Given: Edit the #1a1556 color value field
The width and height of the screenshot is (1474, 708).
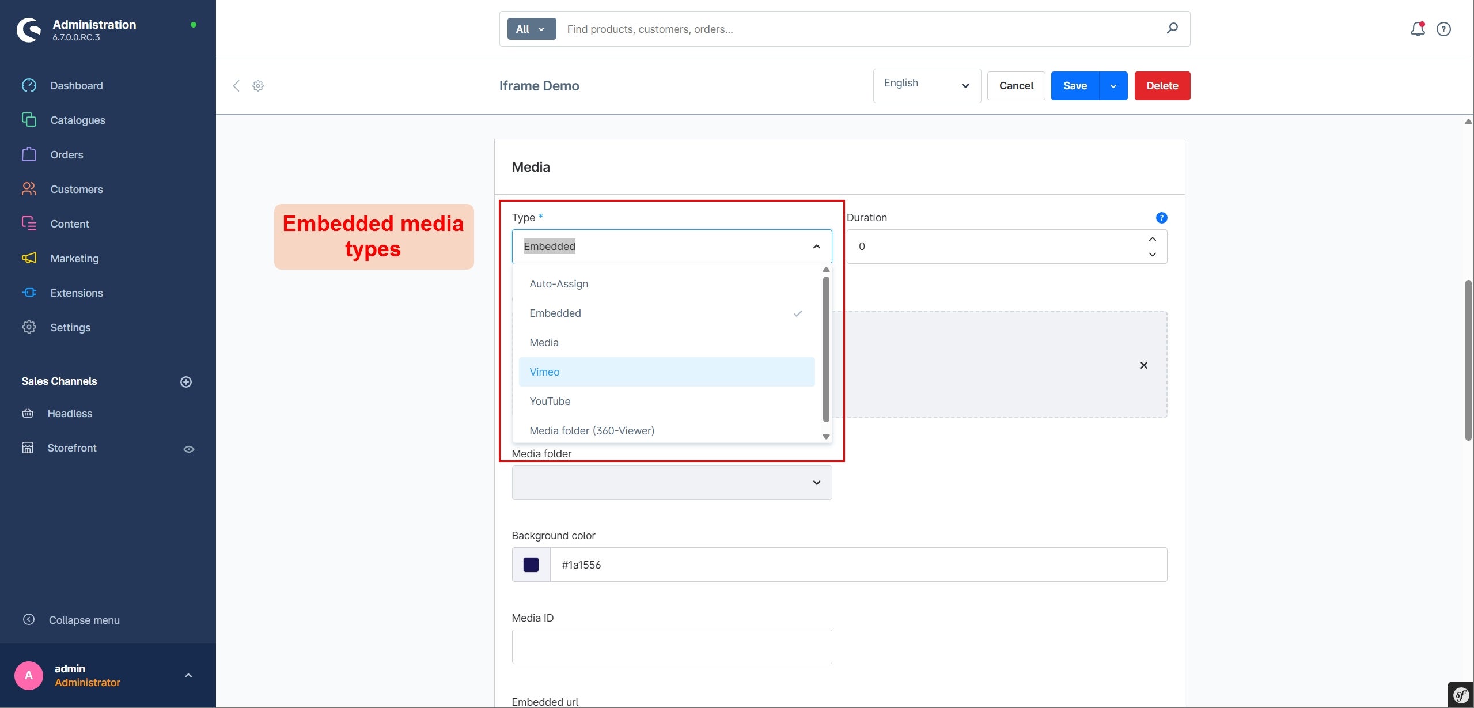Looking at the screenshot, I should pyautogui.click(x=858, y=565).
